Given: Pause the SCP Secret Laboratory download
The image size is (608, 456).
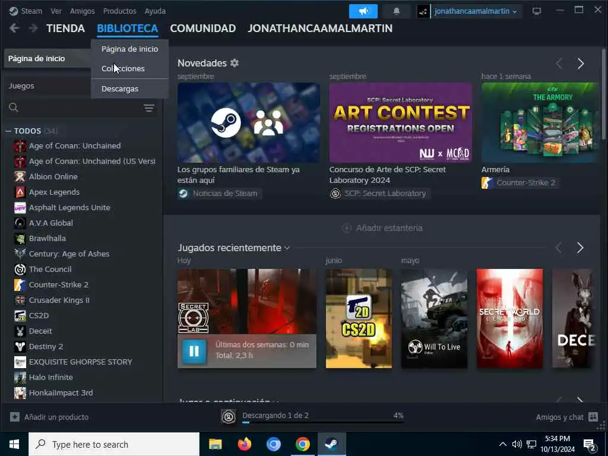Looking at the screenshot, I should pyautogui.click(x=194, y=351).
